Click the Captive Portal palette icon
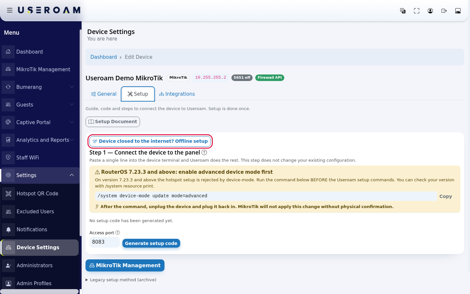470x294 pixels. coord(8,122)
